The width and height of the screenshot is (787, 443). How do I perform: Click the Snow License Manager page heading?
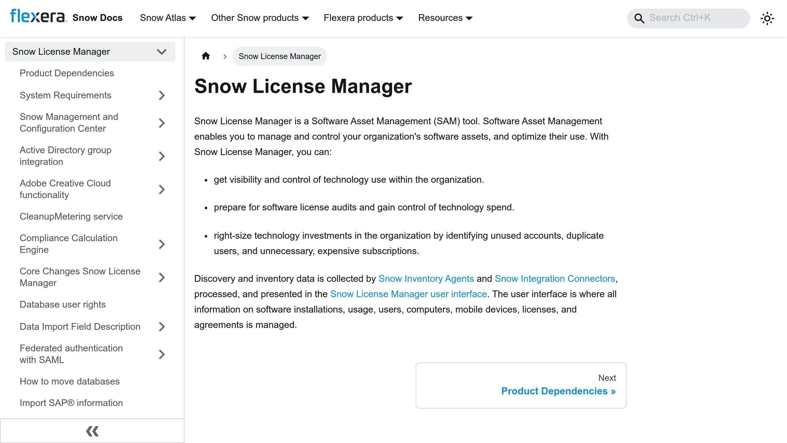tap(303, 86)
